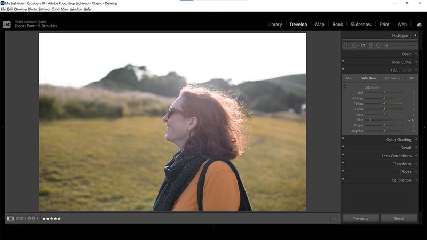Click the Blue saturation slider handle

(370, 120)
